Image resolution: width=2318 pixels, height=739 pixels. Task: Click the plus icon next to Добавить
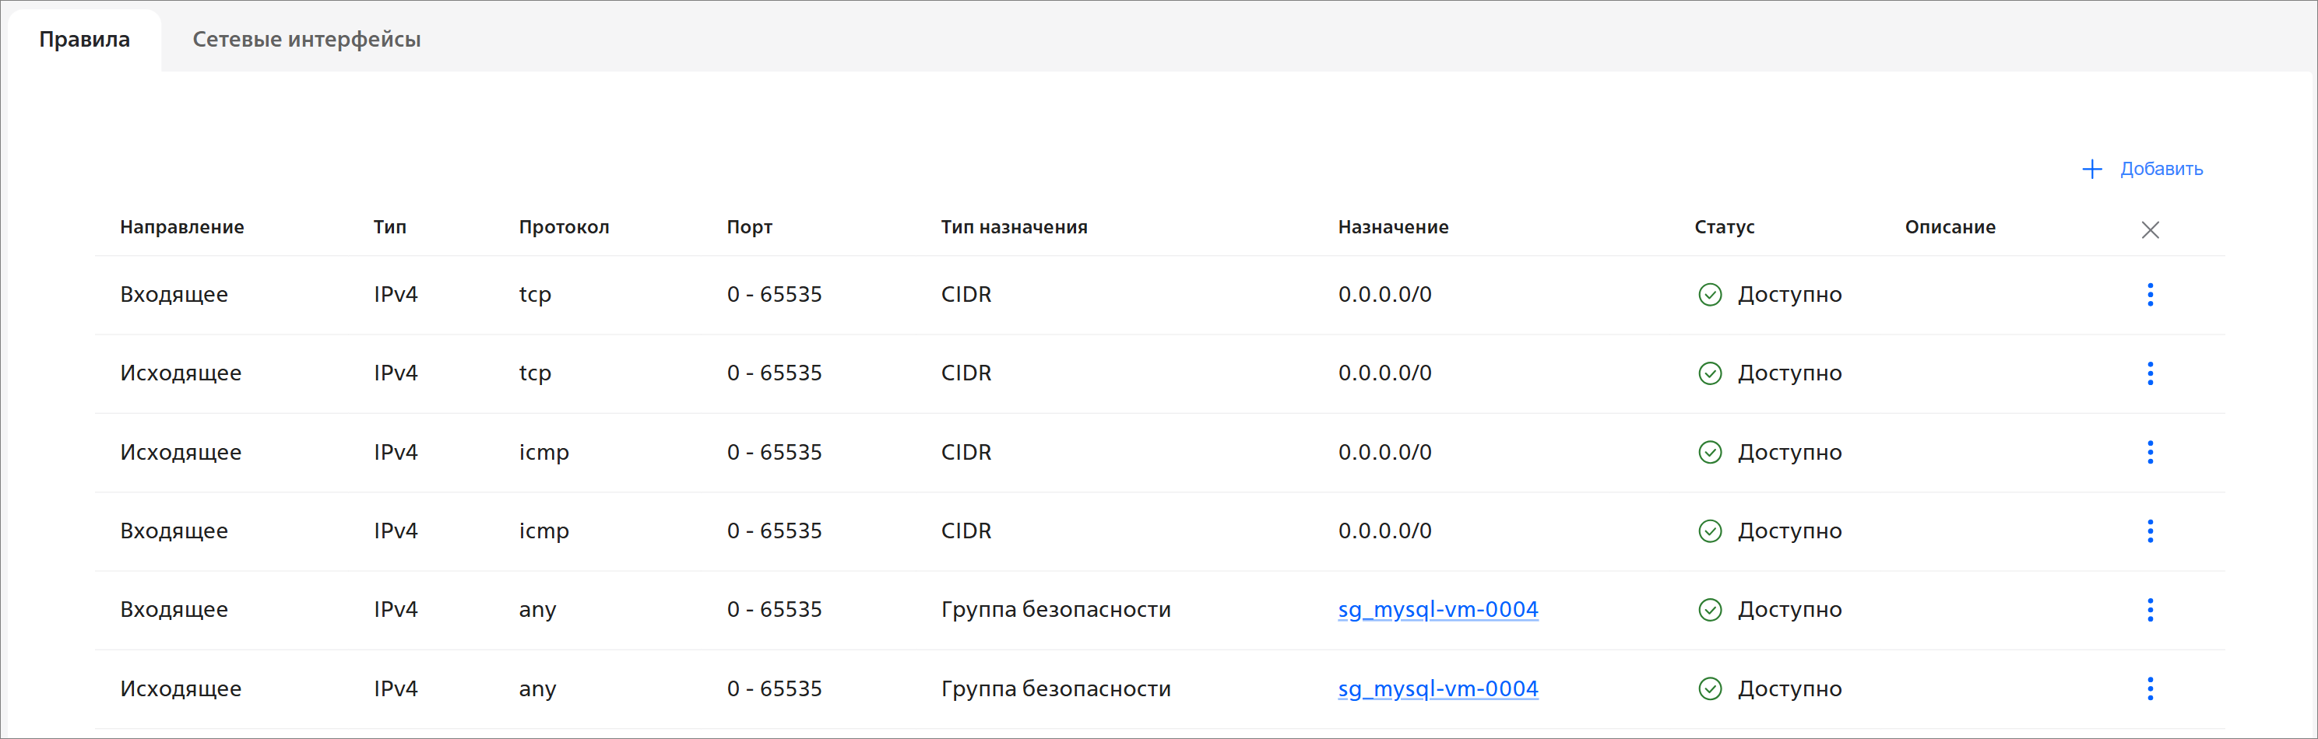[x=2092, y=169]
